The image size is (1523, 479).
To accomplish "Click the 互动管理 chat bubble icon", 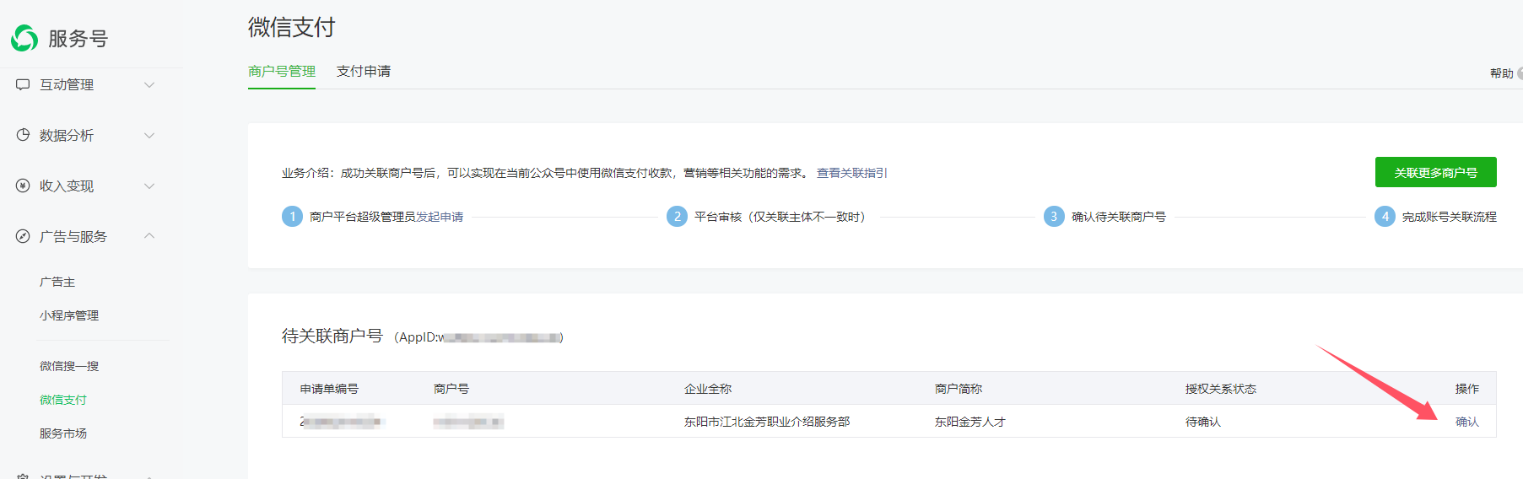I will click(x=23, y=84).
